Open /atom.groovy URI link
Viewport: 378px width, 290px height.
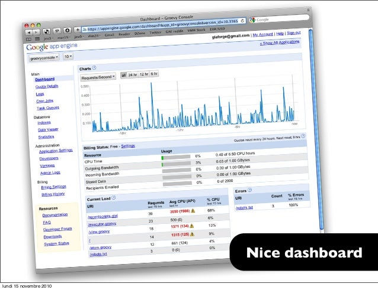pyautogui.click(x=100, y=247)
